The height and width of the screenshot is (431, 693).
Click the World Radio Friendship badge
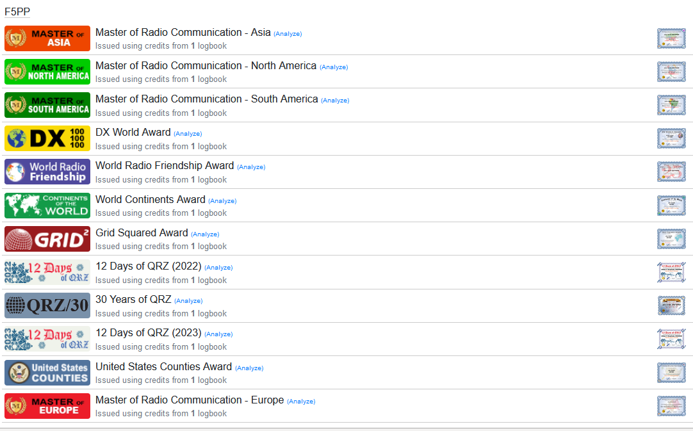(x=47, y=172)
